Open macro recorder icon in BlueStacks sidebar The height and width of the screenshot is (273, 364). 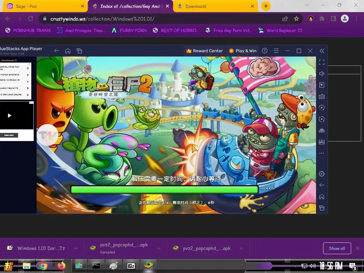click(x=321, y=108)
